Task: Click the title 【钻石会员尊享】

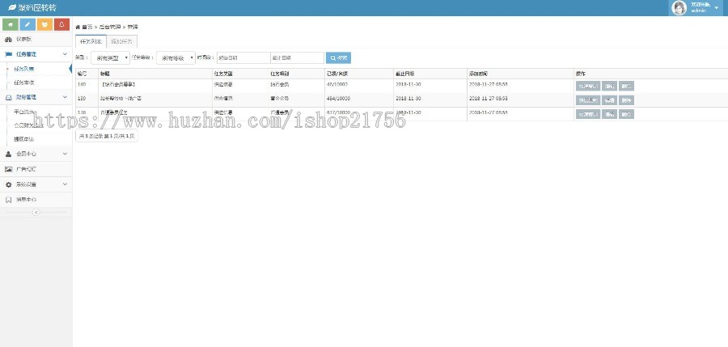Action: click(x=118, y=85)
